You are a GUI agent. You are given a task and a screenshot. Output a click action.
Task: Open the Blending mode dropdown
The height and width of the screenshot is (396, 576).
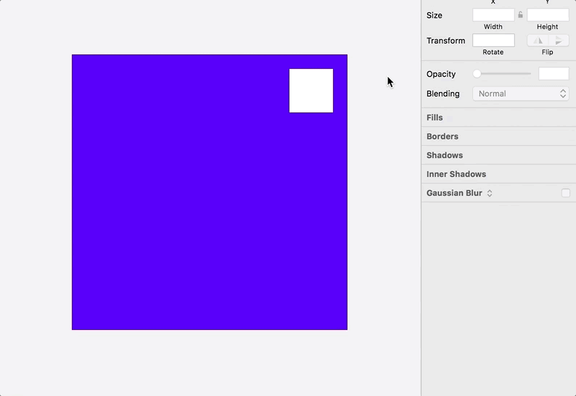click(520, 94)
